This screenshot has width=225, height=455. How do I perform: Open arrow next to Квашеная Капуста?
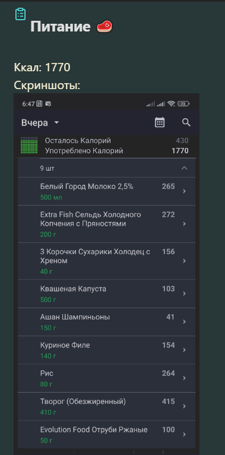(x=185, y=293)
